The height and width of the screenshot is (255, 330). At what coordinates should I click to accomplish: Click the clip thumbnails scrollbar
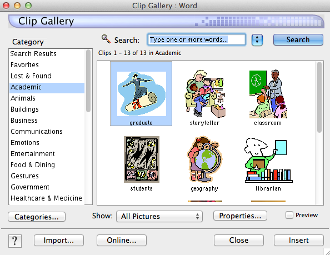pyautogui.click(x=319, y=97)
